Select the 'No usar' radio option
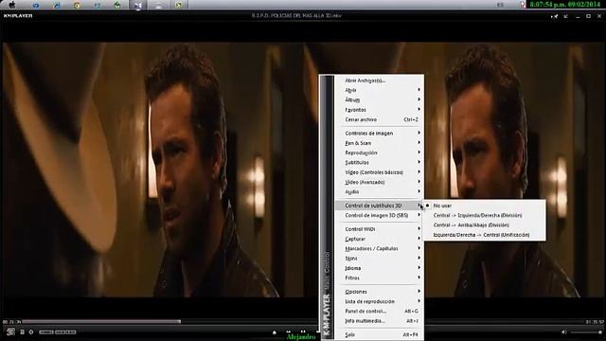 pyautogui.click(x=485, y=206)
